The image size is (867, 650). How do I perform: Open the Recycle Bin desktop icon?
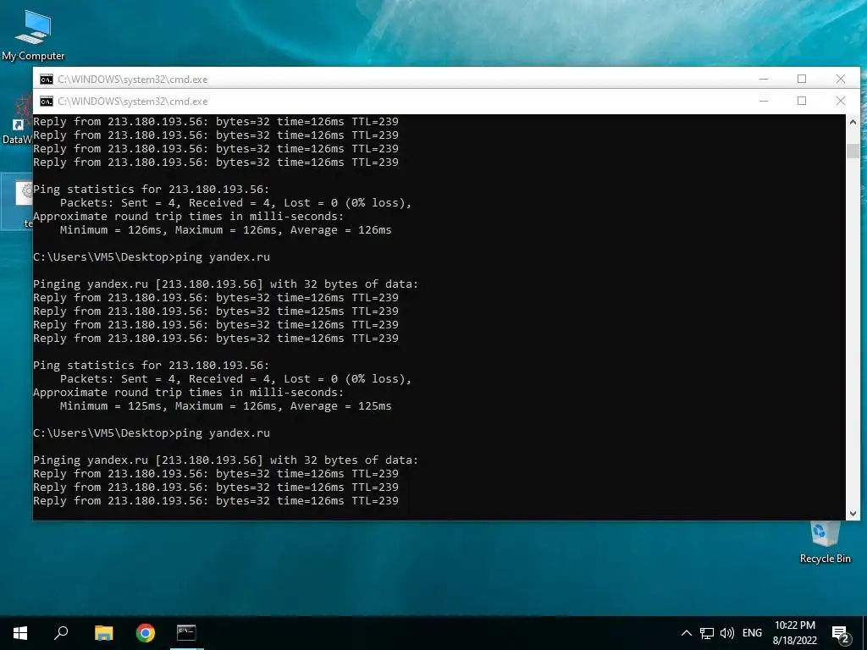click(x=825, y=543)
